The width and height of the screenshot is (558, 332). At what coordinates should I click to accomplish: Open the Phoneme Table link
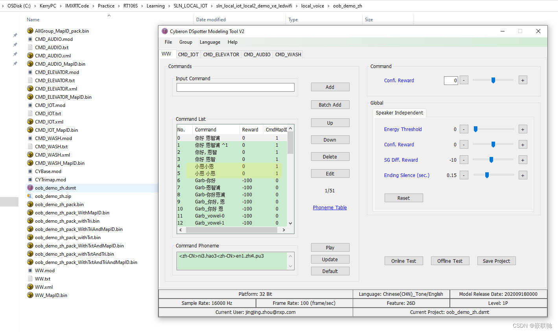point(330,208)
